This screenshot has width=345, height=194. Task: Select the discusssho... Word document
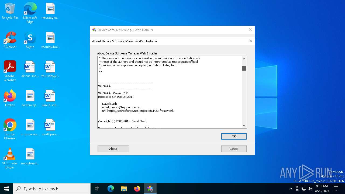[30, 70]
